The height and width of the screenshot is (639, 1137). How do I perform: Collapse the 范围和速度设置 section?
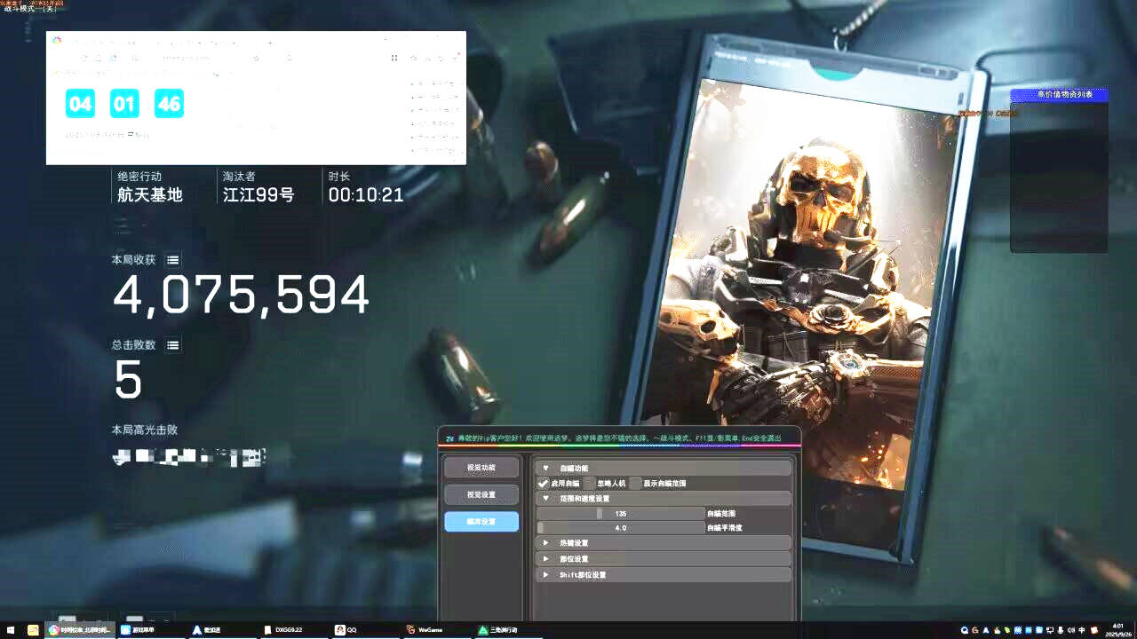click(x=664, y=499)
